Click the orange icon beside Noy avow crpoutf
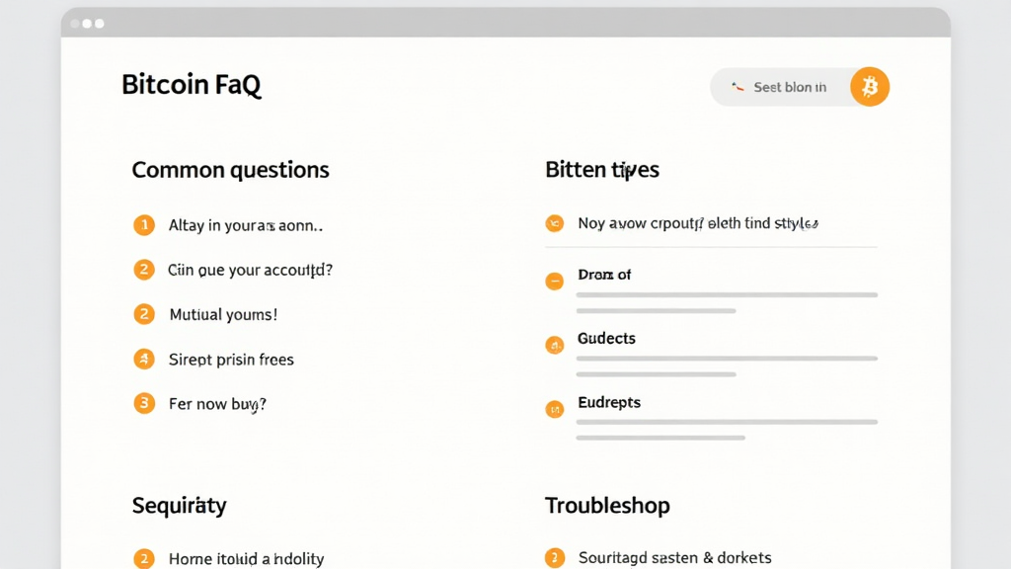 tap(555, 223)
